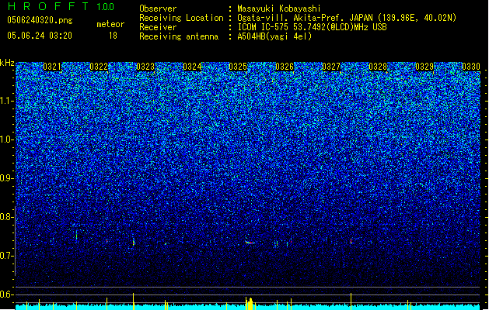Viewport: 489px width, 310px height.
Task: Select the filename 0506240320.png
Action: pos(40,20)
